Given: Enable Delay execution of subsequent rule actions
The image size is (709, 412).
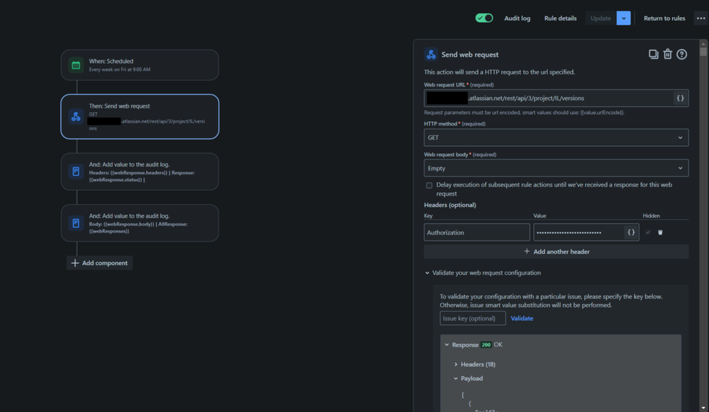Looking at the screenshot, I should [429, 185].
